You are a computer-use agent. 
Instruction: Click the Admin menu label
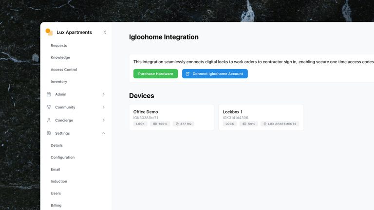(61, 94)
